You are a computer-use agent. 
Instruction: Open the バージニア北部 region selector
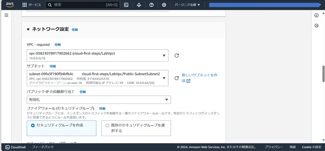point(187,5)
